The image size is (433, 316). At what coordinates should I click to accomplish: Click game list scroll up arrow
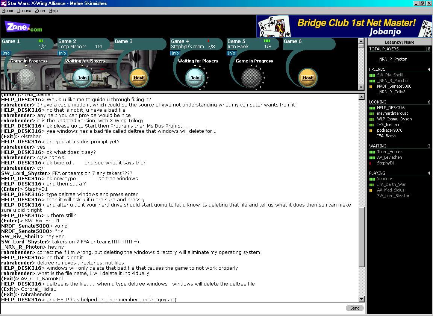361,41
